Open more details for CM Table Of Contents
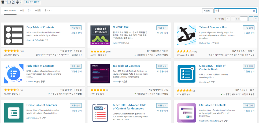 [249, 110]
